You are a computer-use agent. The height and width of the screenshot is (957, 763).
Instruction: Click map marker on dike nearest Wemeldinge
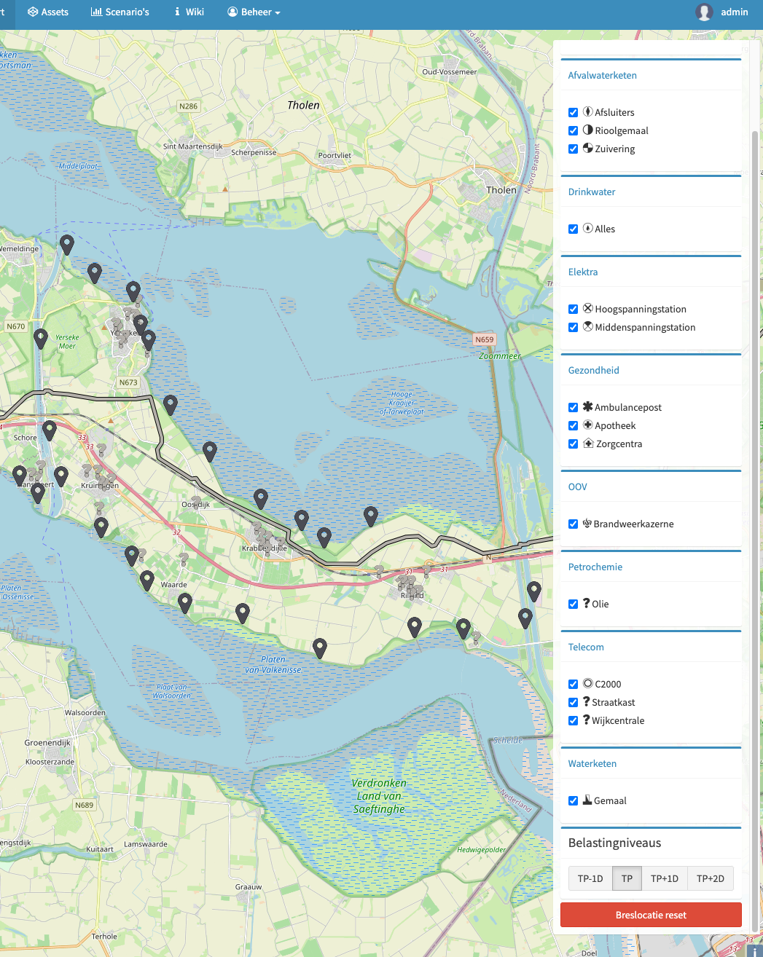tap(67, 245)
